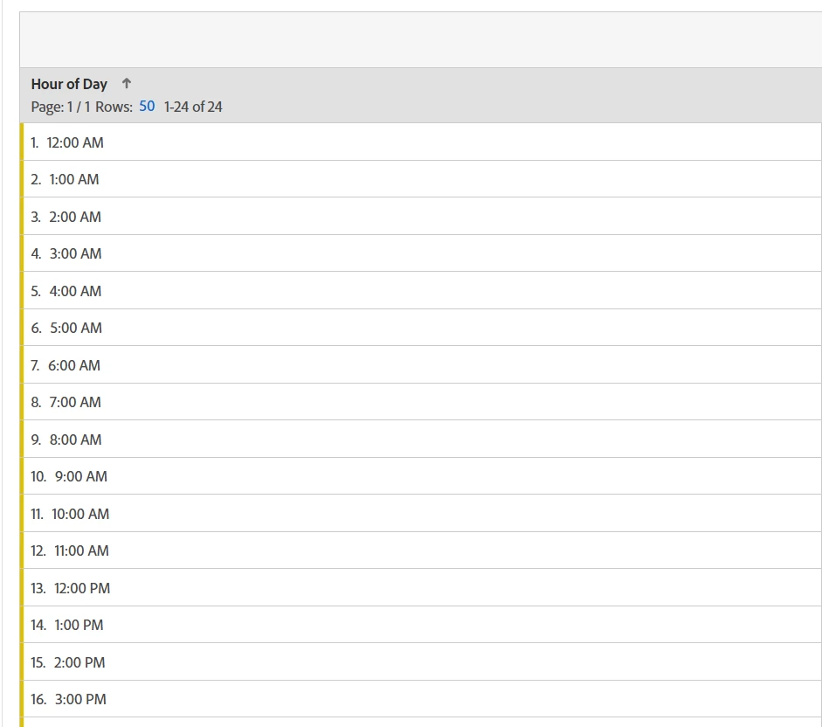
Task: Select the 4:00 AM row
Action: click(x=421, y=291)
